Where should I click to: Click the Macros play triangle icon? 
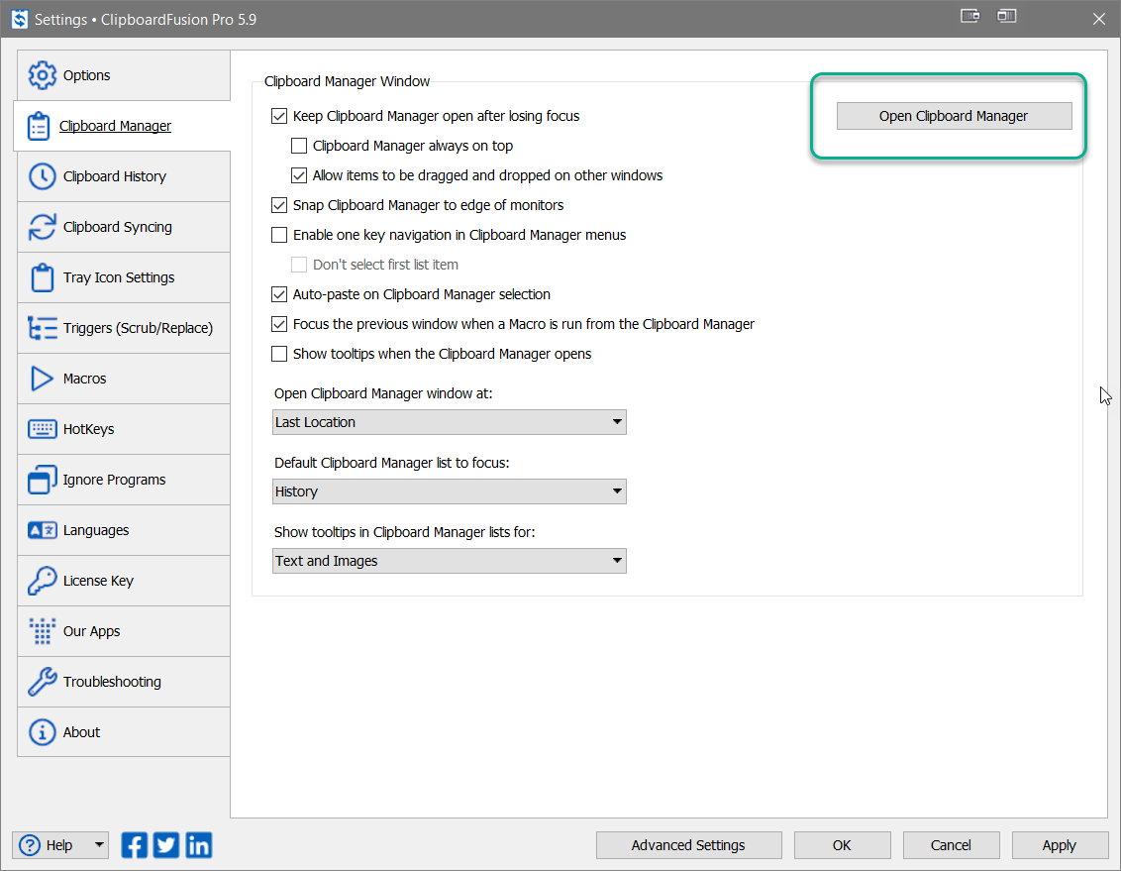tap(42, 379)
